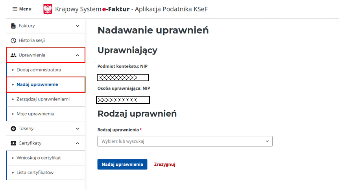Click the Faktury document icon
The height and width of the screenshot is (192, 349).
click(x=13, y=26)
